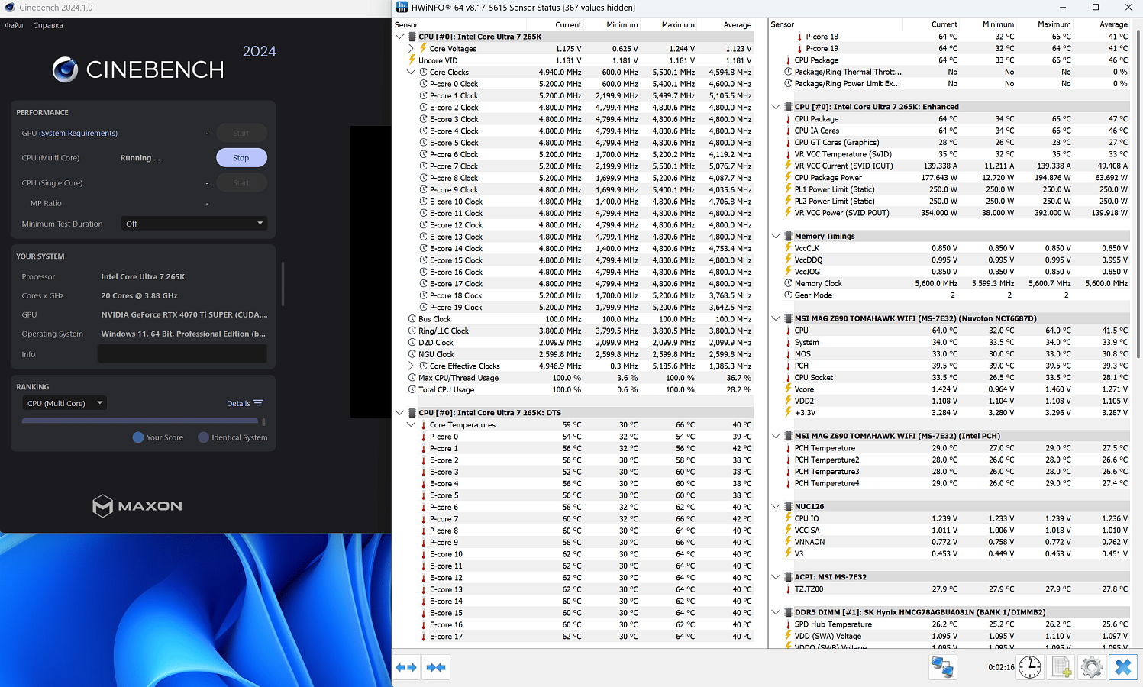Select the PCH Temperature4 row
This screenshot has height=687, width=1143.
point(949,483)
